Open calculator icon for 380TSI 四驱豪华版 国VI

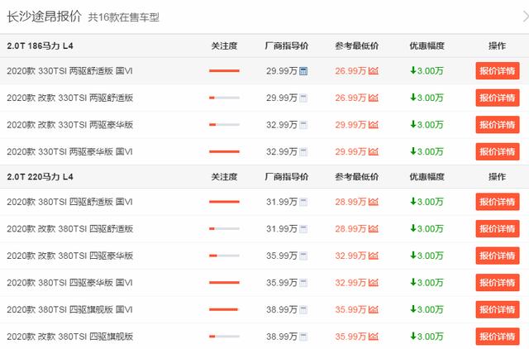[303, 283]
